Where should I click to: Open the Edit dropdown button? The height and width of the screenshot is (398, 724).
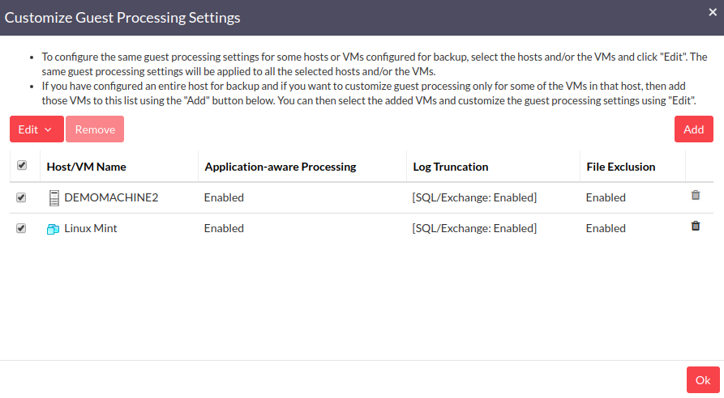pyautogui.click(x=36, y=129)
